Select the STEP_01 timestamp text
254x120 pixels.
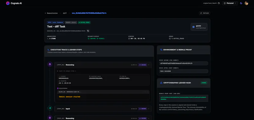coord(134,65)
